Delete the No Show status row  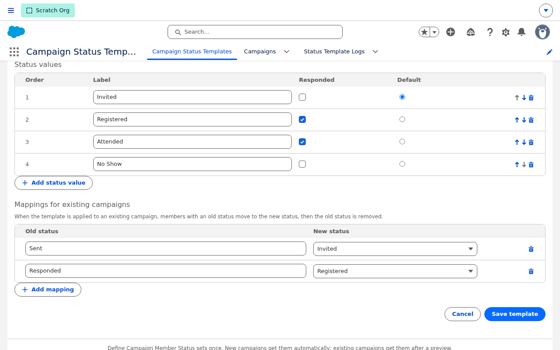click(531, 164)
